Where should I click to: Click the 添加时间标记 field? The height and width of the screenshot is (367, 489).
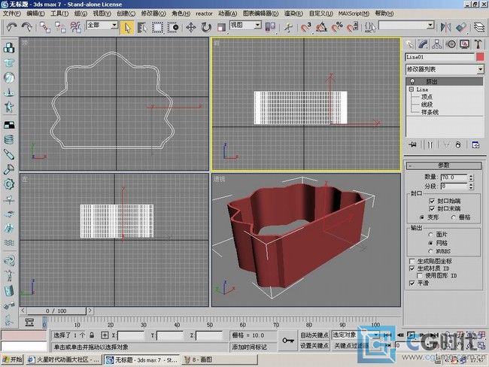pyautogui.click(x=253, y=347)
